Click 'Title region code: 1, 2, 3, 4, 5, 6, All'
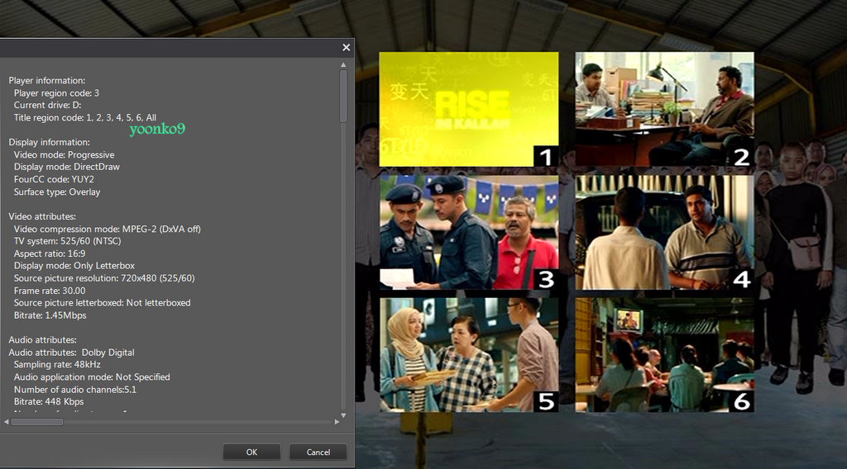This screenshot has width=847, height=469. 85,117
